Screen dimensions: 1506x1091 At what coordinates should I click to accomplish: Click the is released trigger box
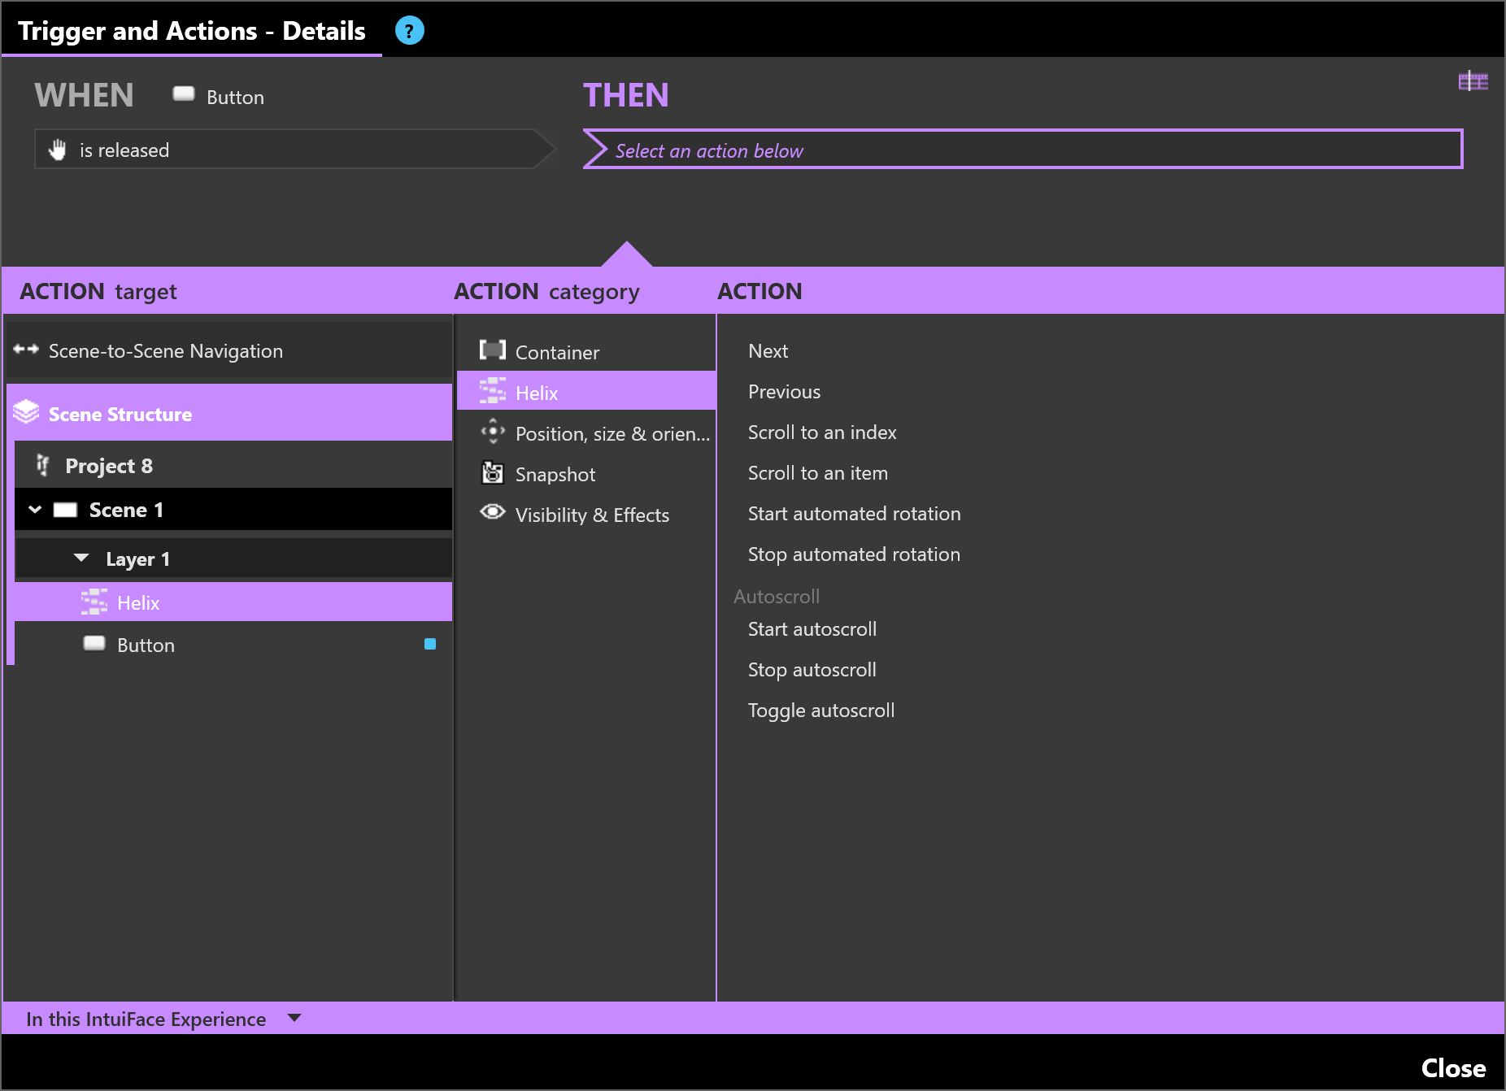(x=285, y=150)
